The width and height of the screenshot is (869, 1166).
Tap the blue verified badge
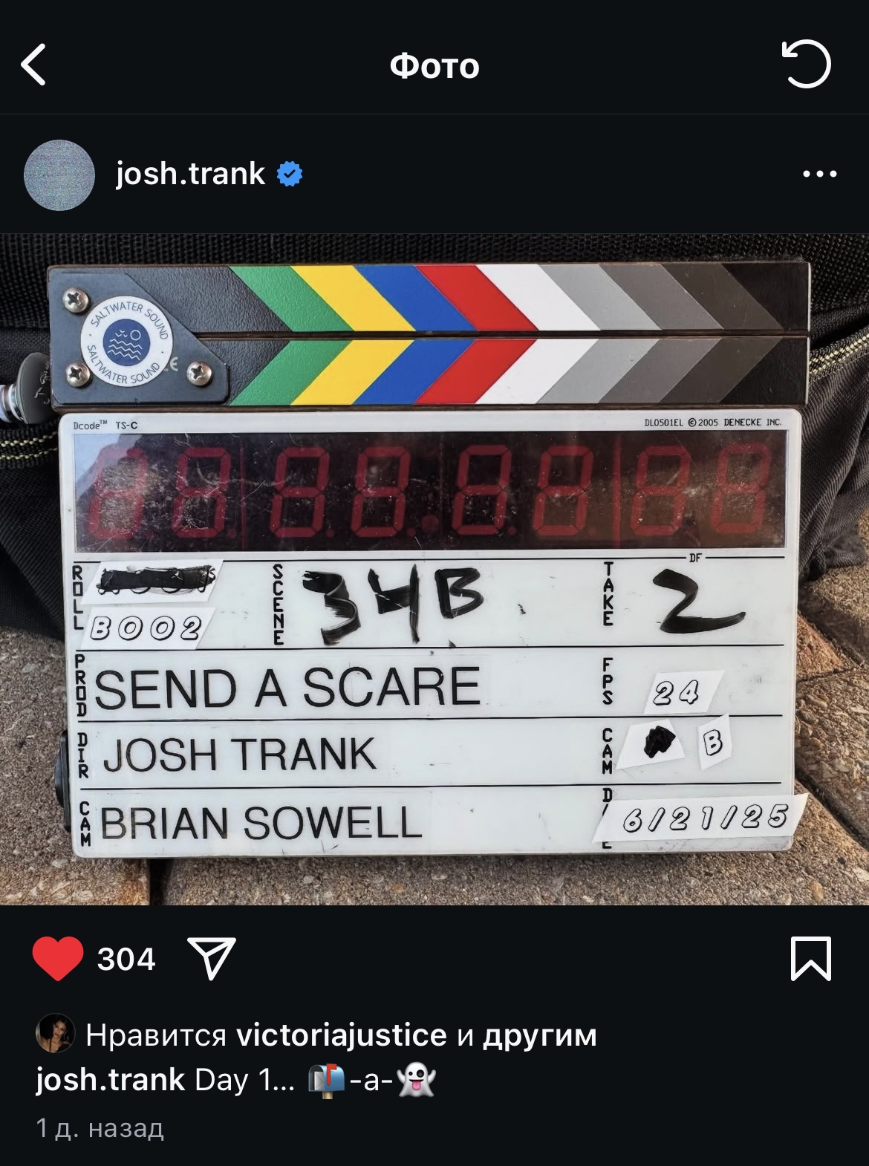pyautogui.click(x=290, y=174)
